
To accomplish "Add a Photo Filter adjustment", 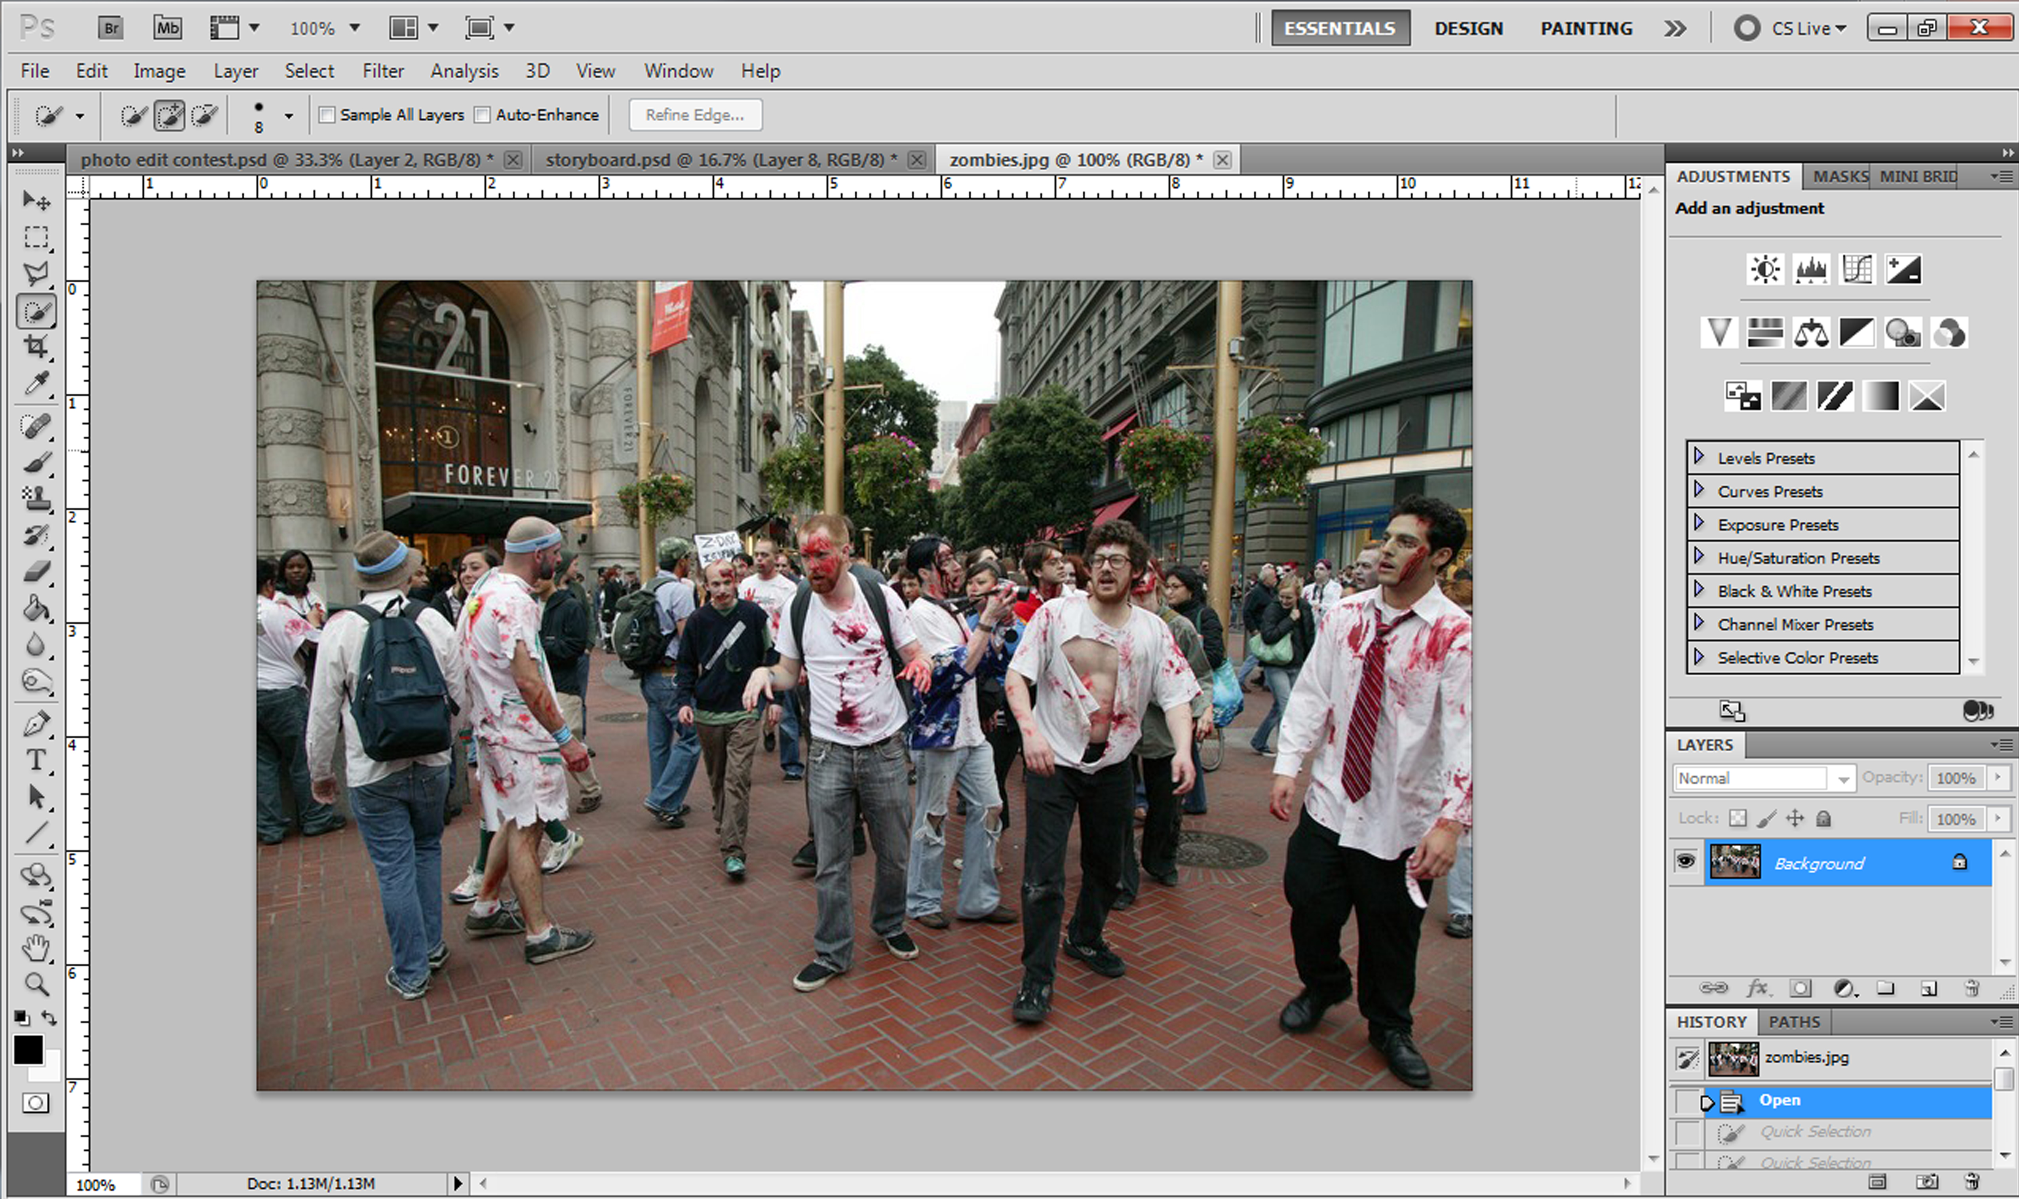I will (x=1903, y=333).
